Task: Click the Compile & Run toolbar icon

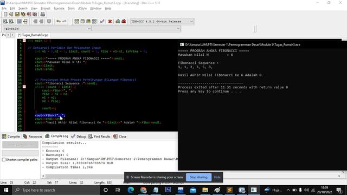Action: (88, 22)
